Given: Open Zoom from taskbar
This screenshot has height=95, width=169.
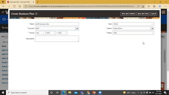Looking at the screenshot, I should (x=100, y=93).
